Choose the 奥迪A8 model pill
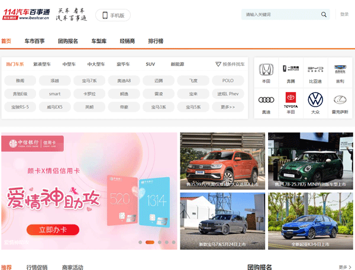355x270 pixels. coord(124,80)
